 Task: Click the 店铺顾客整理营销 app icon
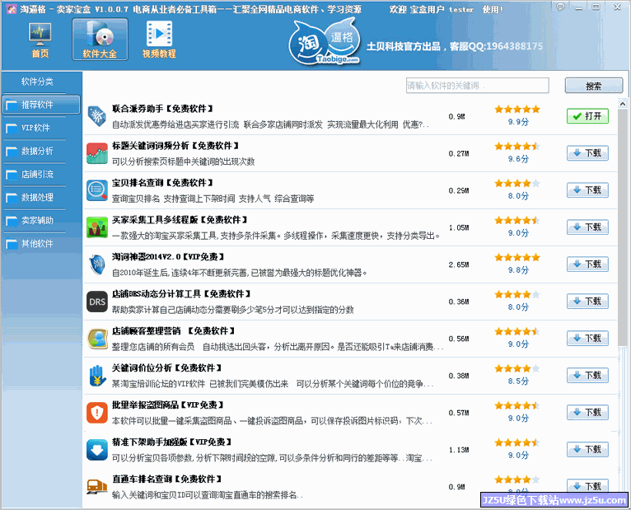coord(97,339)
